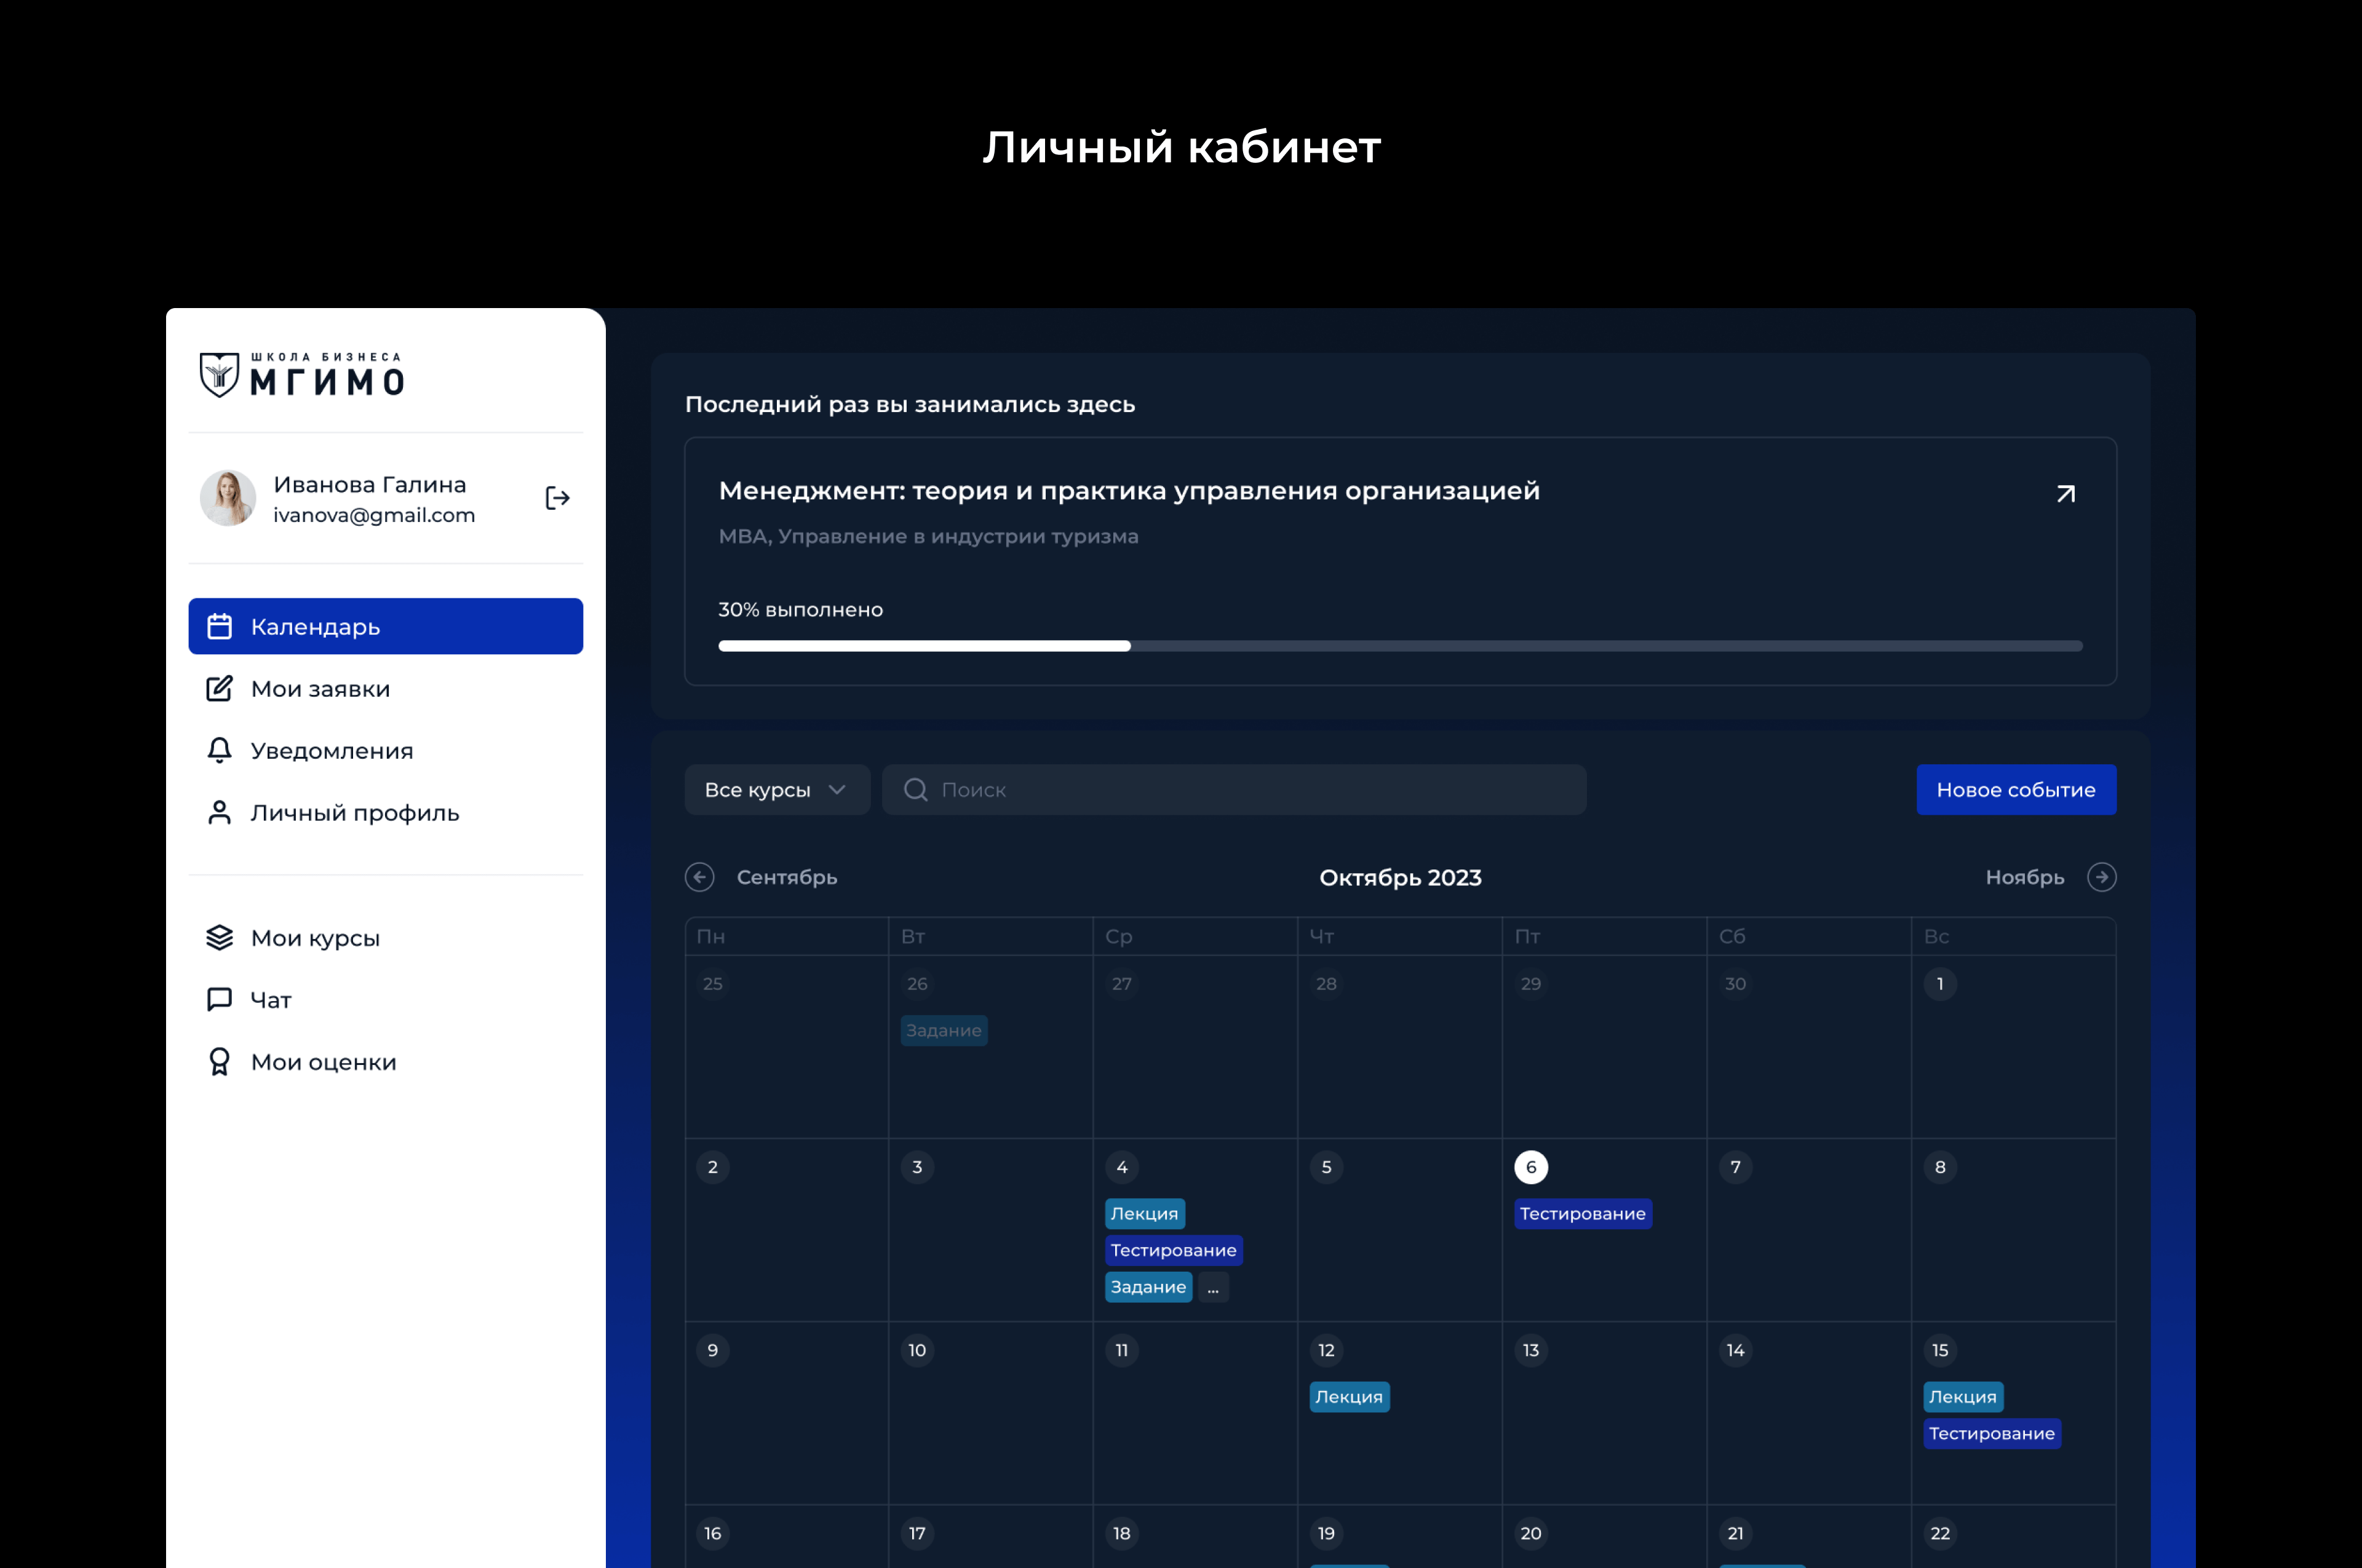Click the Сентябрь month link

tap(786, 877)
